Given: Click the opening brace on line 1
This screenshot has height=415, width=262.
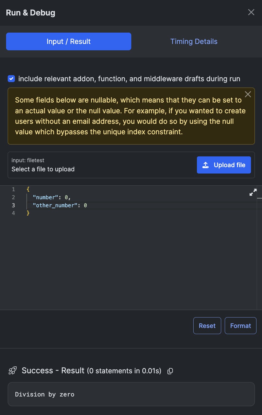Looking at the screenshot, I should point(28,189).
